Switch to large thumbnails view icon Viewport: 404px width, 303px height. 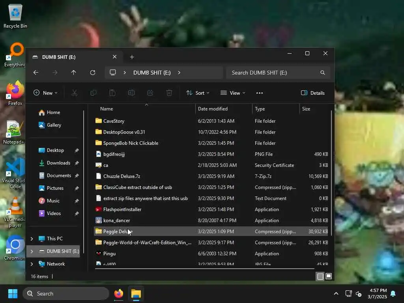tap(329, 277)
